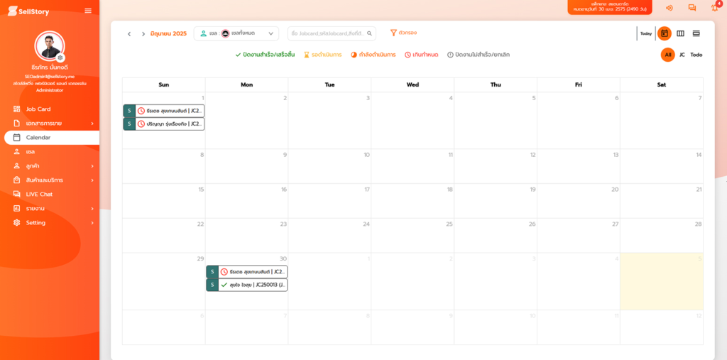Select the JC filter toggle
This screenshot has width=727, height=360.
point(682,55)
